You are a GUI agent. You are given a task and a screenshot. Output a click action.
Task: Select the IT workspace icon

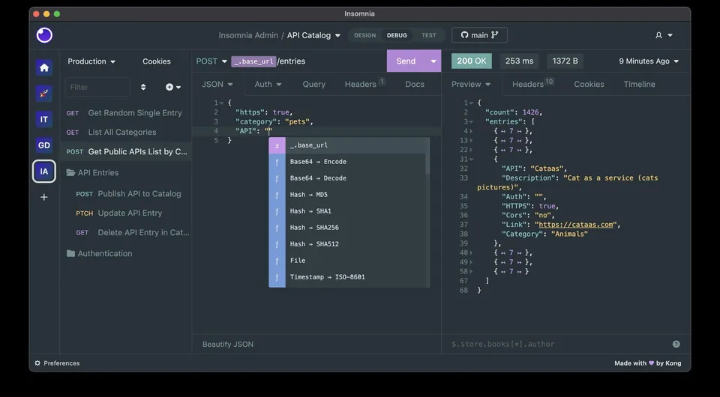click(44, 120)
